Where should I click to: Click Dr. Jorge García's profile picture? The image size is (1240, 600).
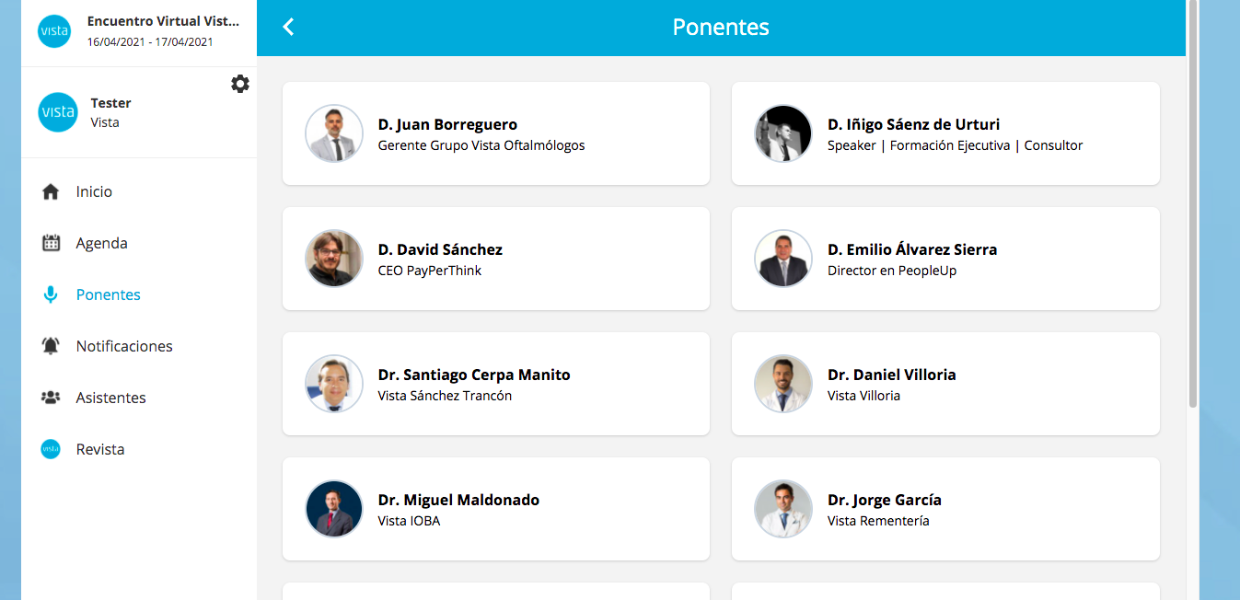(x=783, y=509)
